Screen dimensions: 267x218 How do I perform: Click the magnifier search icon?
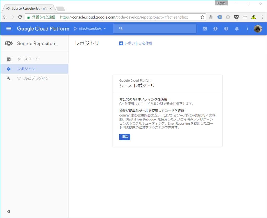(x=120, y=29)
